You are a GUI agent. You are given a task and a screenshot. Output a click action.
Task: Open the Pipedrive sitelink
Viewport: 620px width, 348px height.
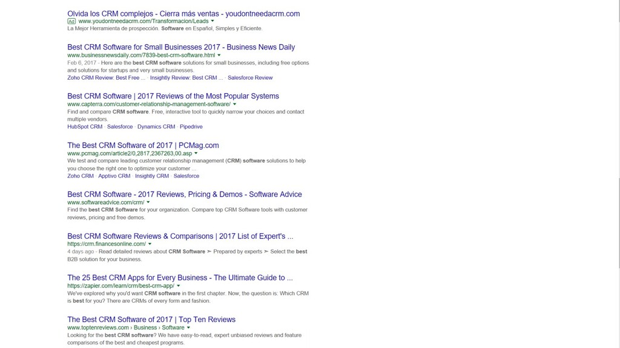point(191,127)
